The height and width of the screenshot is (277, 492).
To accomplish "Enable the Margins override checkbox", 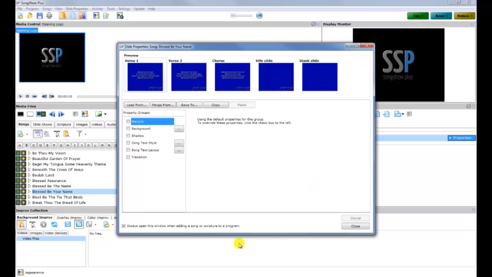I will 128,121.
